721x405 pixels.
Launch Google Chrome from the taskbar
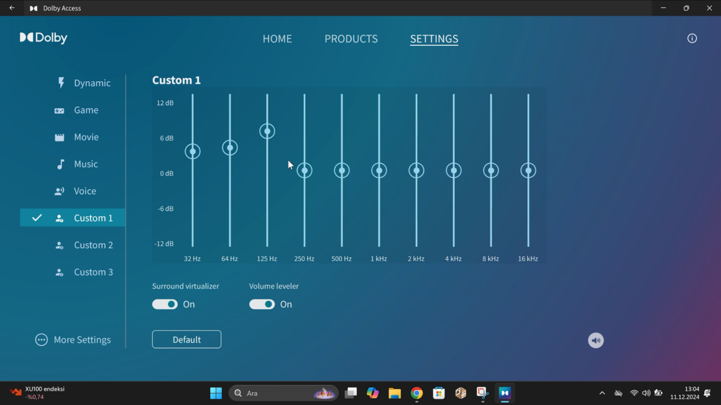coord(416,393)
